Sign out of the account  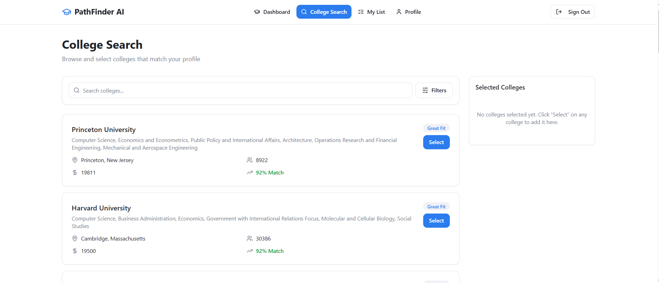pyautogui.click(x=573, y=12)
